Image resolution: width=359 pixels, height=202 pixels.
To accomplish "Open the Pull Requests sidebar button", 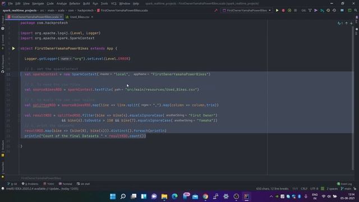I will pyautogui.click(x=3, y=64).
